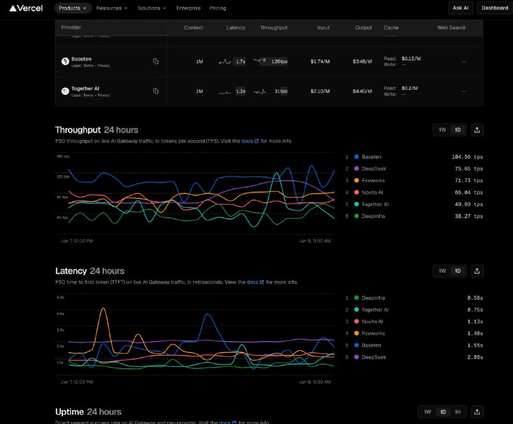Click the Context column header
The width and height of the screenshot is (513, 424).
[x=194, y=28]
